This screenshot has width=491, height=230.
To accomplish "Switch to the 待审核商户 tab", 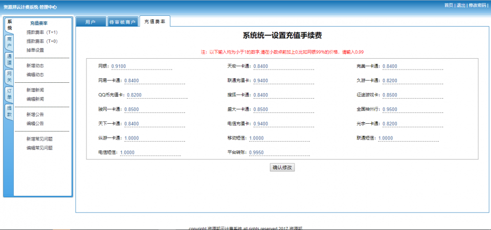I will coord(122,22).
